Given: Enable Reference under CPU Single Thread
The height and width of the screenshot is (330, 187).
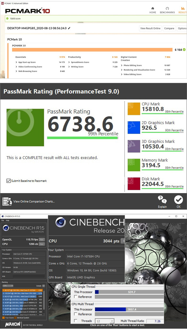Looking at the screenshot, I should pyautogui.click(x=76, y=297).
